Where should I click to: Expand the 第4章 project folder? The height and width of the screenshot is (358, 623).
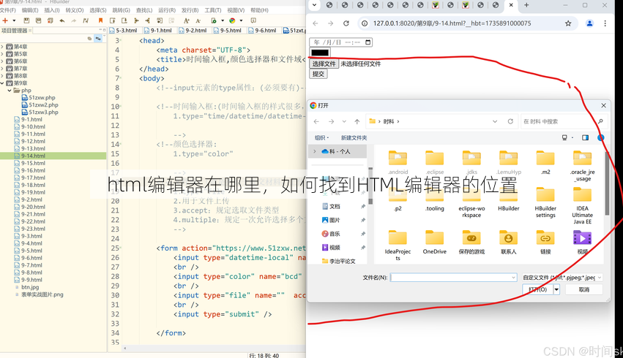[x=2, y=47]
